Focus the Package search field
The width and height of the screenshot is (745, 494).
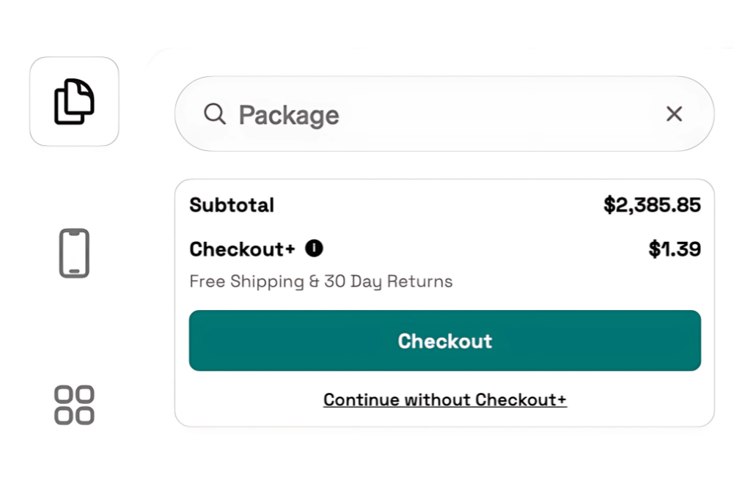pos(444,114)
